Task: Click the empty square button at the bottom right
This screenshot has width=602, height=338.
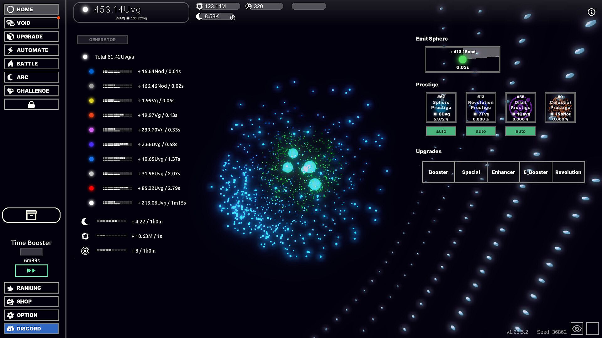Action: (592, 329)
